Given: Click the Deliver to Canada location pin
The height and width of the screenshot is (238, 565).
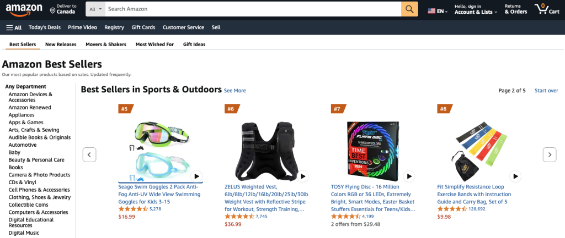Looking at the screenshot, I should [x=52, y=11].
